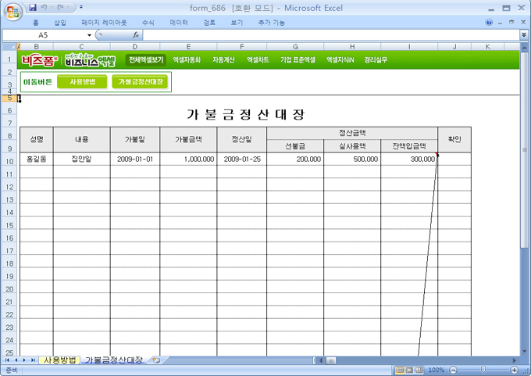Click the zoom slider handle
Image resolution: width=531 pixels, height=376 pixels.
[x=483, y=370]
